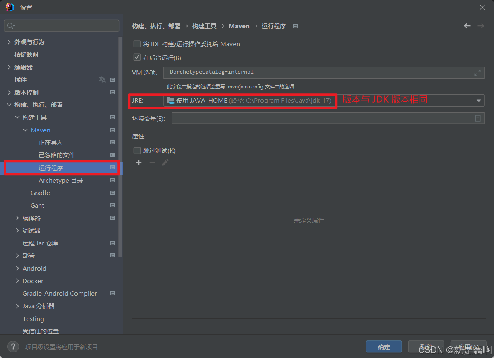
Task: Focus the settings search field
Action: point(62,26)
